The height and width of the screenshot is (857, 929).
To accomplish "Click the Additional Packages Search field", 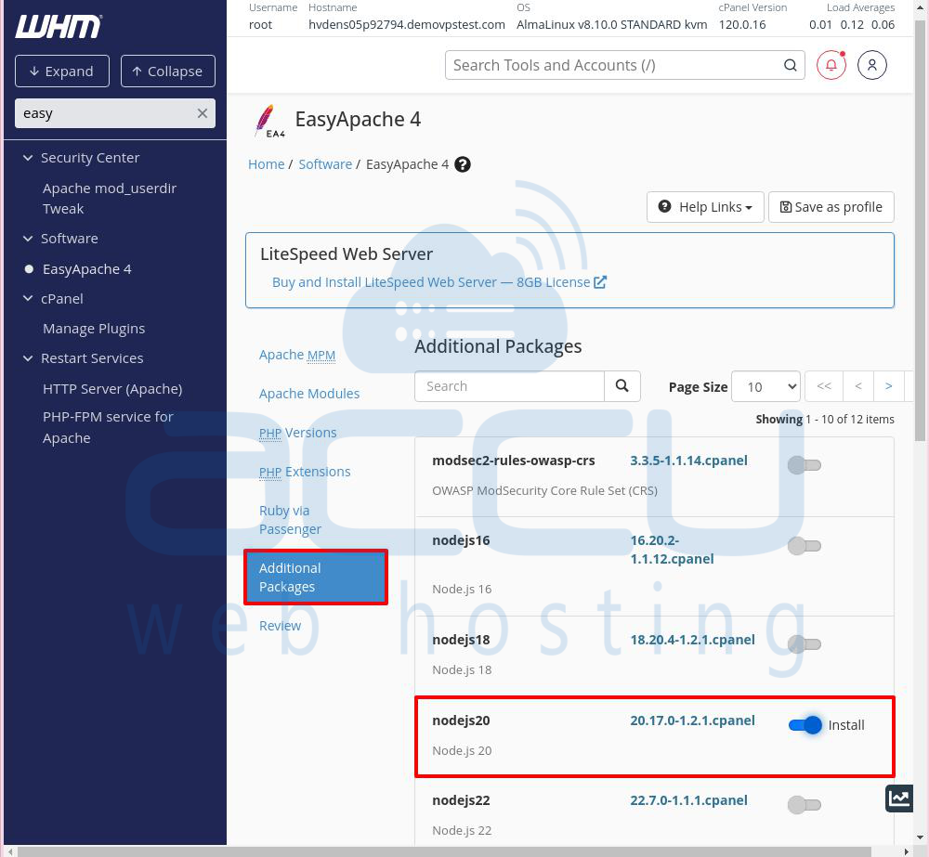I will click(x=509, y=386).
